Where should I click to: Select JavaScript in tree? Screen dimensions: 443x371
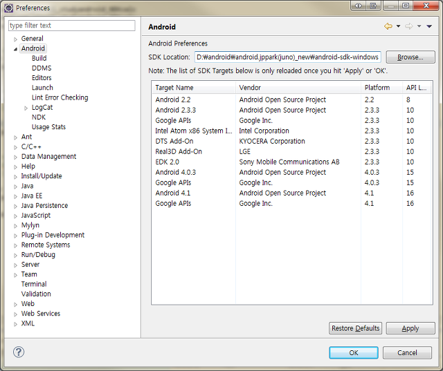point(35,215)
